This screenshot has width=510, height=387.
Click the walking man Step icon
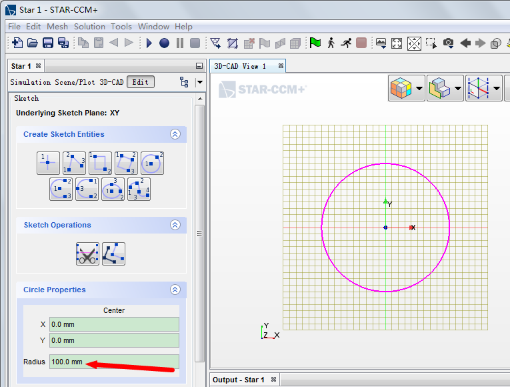tap(331, 43)
